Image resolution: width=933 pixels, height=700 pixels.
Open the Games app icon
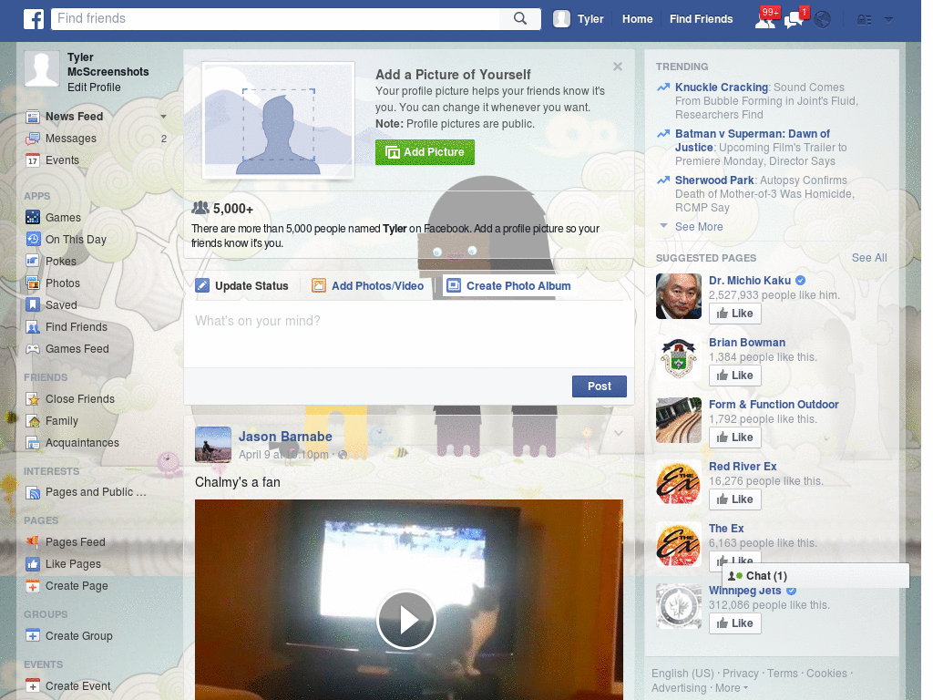33,218
